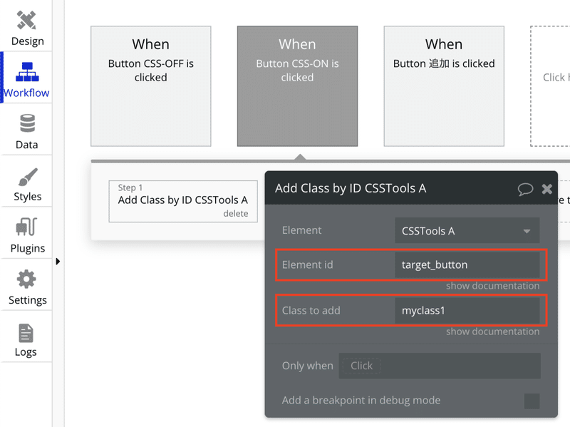Switch to the Workflow tab
This screenshot has width=570, height=427.
click(27, 78)
